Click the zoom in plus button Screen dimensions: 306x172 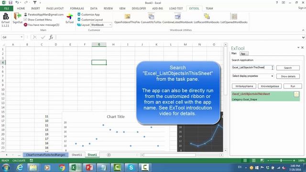(x=294, y=161)
